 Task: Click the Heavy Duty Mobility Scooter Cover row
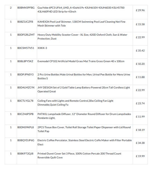point(76,39)
